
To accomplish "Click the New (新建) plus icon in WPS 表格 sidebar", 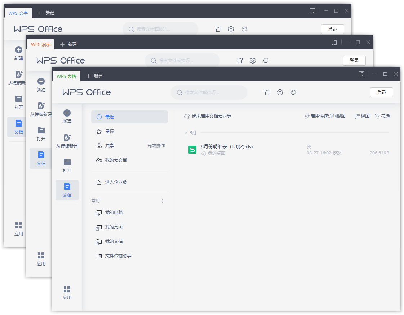I will pyautogui.click(x=67, y=113).
